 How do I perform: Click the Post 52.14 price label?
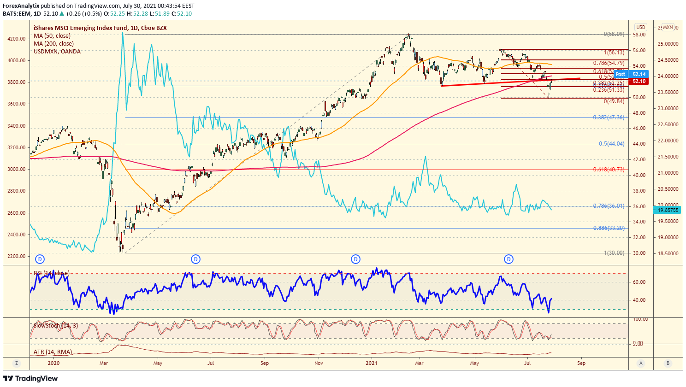coord(631,74)
